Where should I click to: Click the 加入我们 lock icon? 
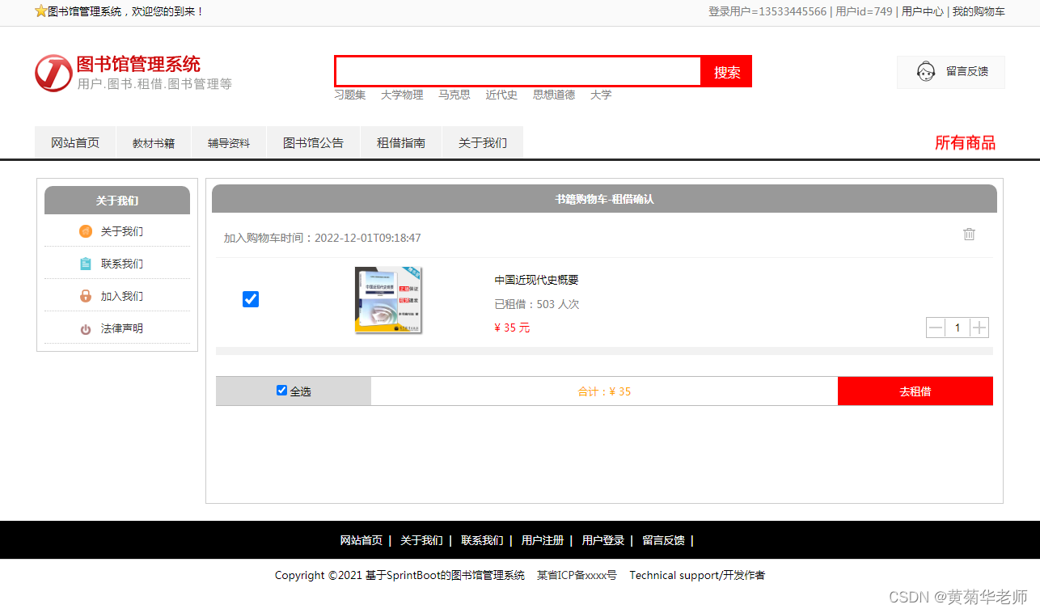point(85,295)
